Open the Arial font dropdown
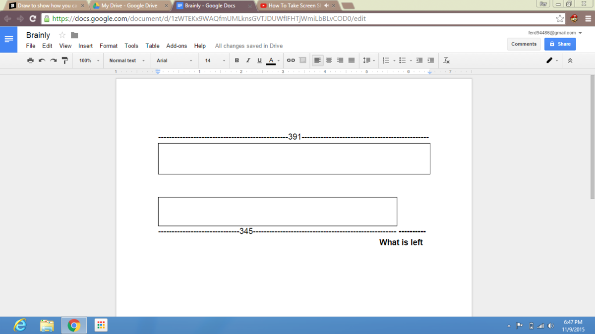Screen dimensions: 595x334 [x=174, y=60]
